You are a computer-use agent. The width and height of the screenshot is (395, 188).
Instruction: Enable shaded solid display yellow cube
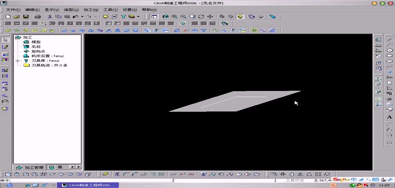(240, 16)
